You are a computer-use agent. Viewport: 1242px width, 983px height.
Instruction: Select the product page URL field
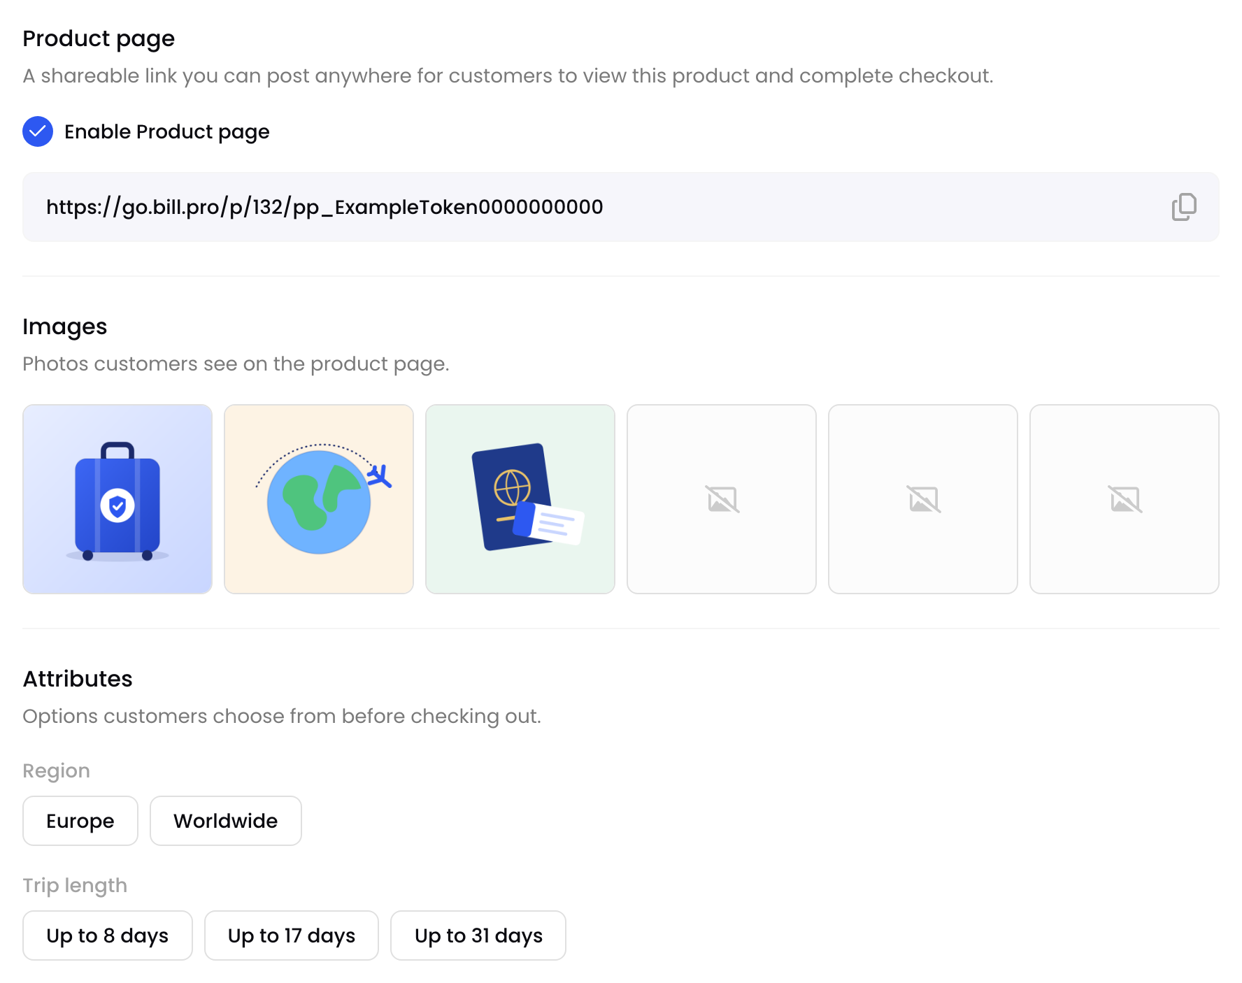[621, 207]
